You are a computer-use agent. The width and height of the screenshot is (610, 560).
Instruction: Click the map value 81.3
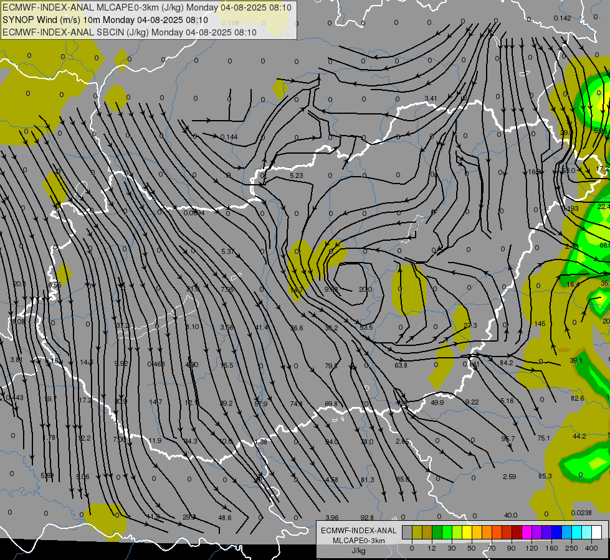(367, 480)
